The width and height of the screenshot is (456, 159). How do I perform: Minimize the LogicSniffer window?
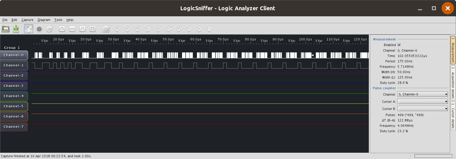click(x=420, y=8)
